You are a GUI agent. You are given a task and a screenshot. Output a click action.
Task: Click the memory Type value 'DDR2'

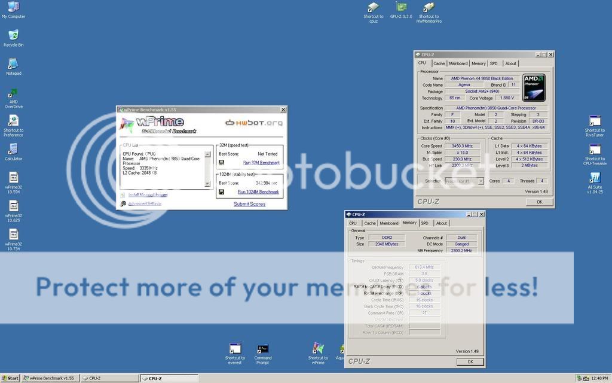pos(387,238)
